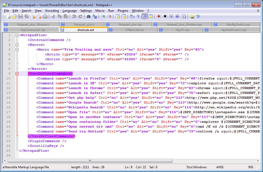The image size is (263, 172).
Task: Open the Macro menu
Action: click(x=100, y=11)
